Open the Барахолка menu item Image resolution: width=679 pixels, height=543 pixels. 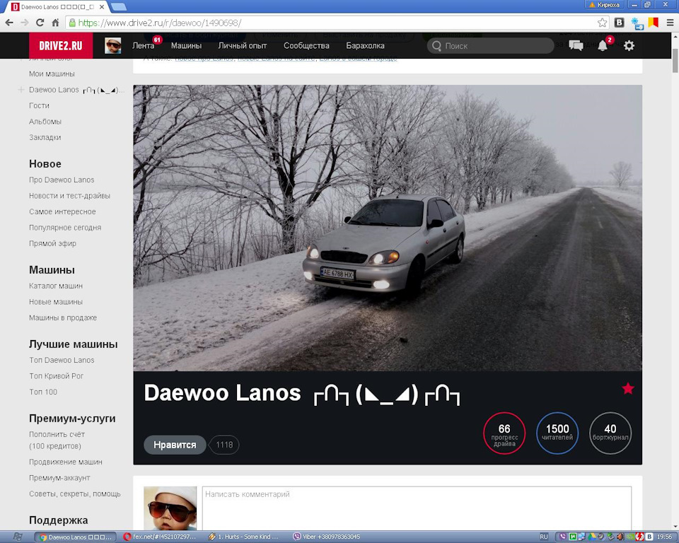click(365, 45)
